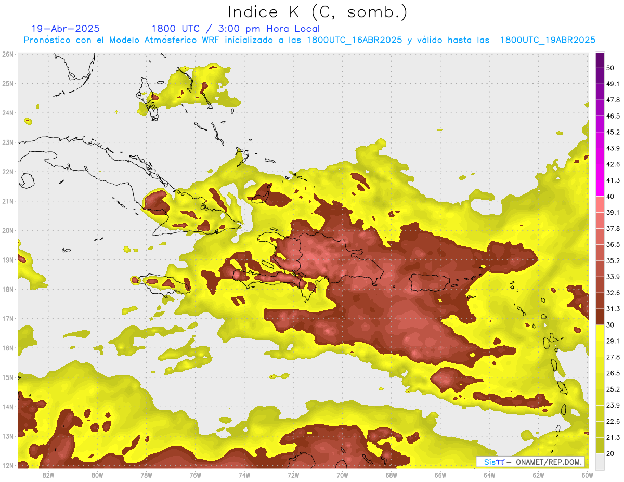Click the 20N latitude label

[8, 230]
